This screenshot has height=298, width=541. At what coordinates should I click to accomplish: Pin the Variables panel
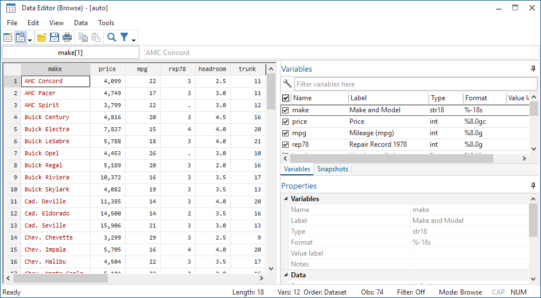tap(533, 69)
